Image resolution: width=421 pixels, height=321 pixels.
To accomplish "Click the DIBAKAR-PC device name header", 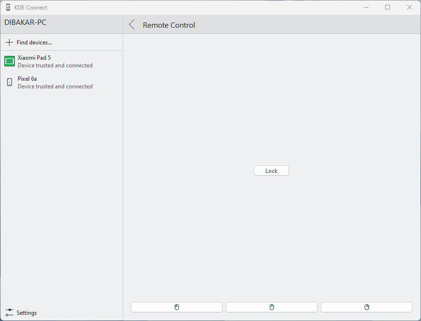I will click(25, 22).
